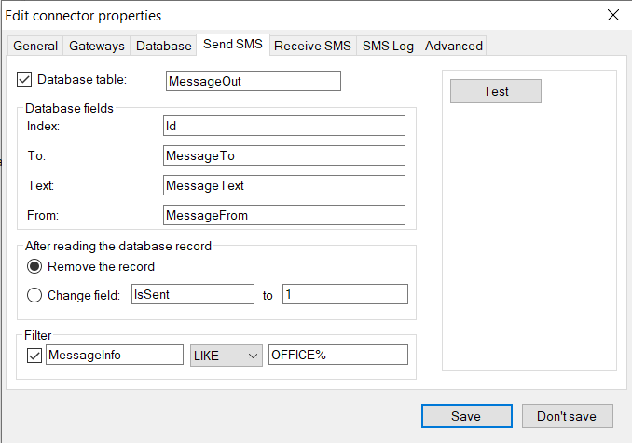Open the SMS Log tab

click(x=388, y=46)
